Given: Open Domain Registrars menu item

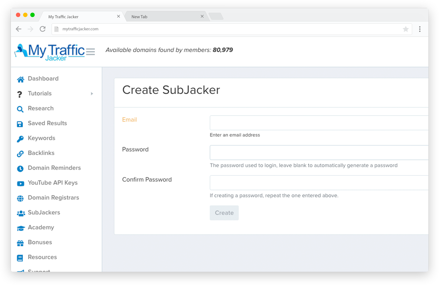Looking at the screenshot, I should click(53, 198).
